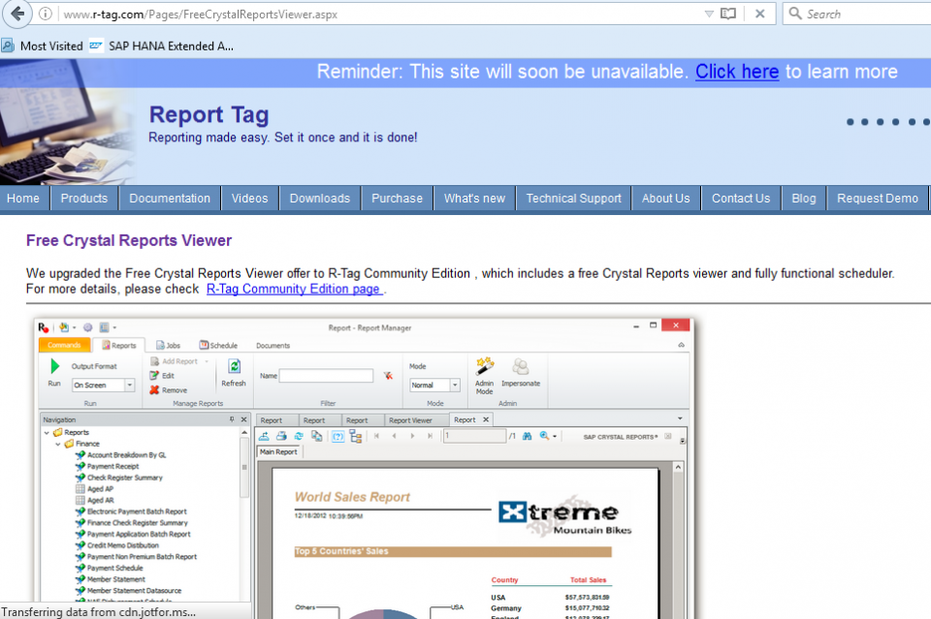Click the page number field in viewer
Image resolution: width=931 pixels, height=619 pixels.
tap(474, 436)
